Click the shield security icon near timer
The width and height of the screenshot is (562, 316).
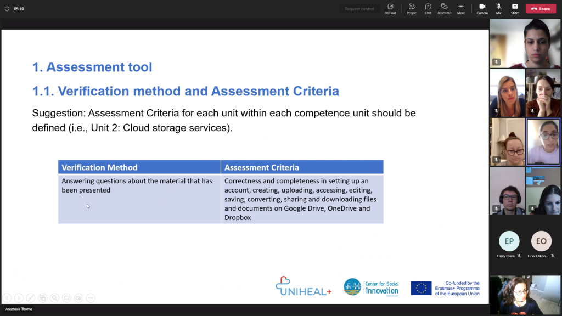click(x=7, y=9)
